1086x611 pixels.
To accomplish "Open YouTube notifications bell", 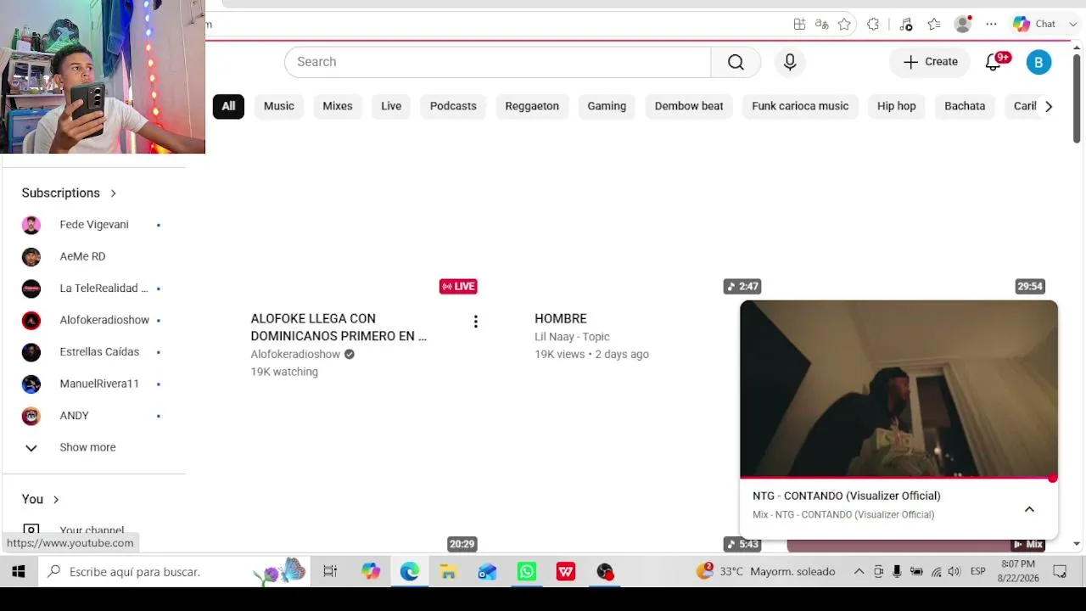I will pyautogui.click(x=994, y=62).
